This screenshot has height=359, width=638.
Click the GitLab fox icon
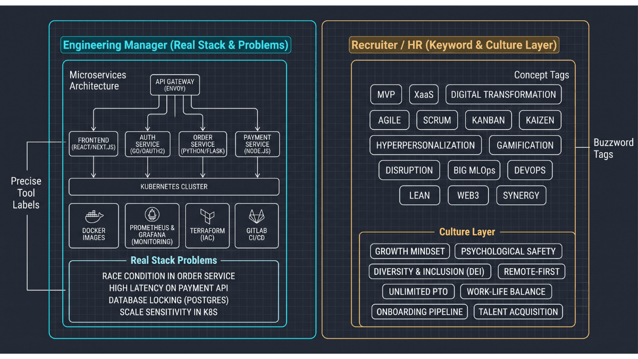[257, 217]
